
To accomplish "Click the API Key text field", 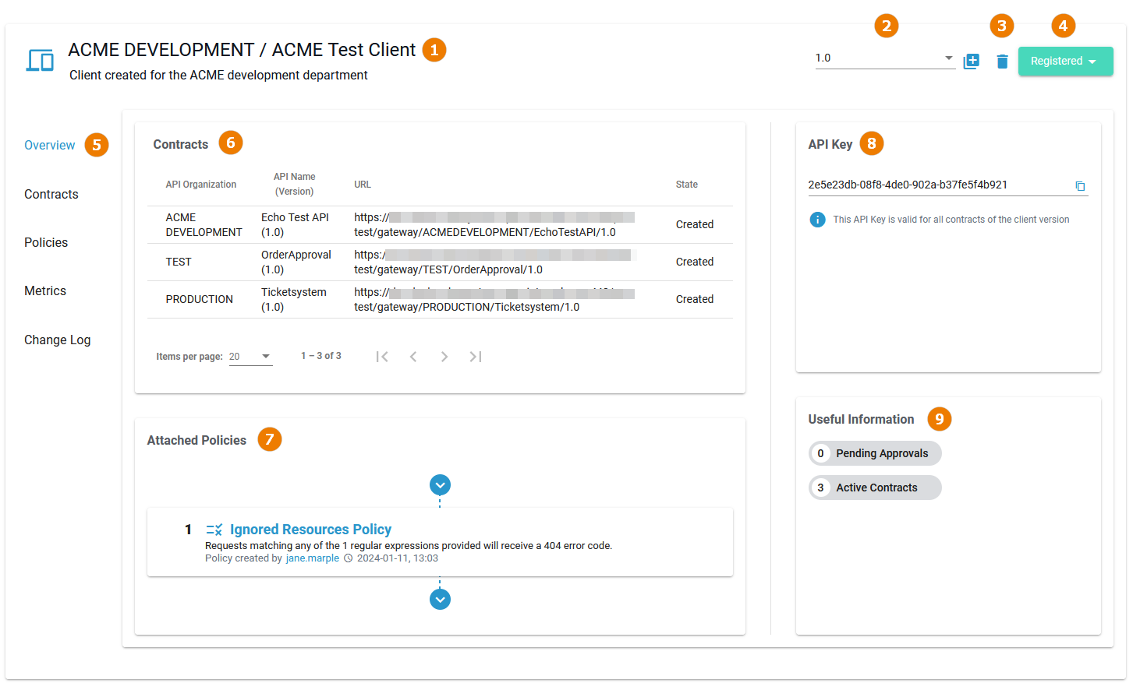I will click(936, 185).
